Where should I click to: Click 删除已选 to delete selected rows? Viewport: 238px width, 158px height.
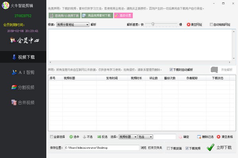click(205, 137)
